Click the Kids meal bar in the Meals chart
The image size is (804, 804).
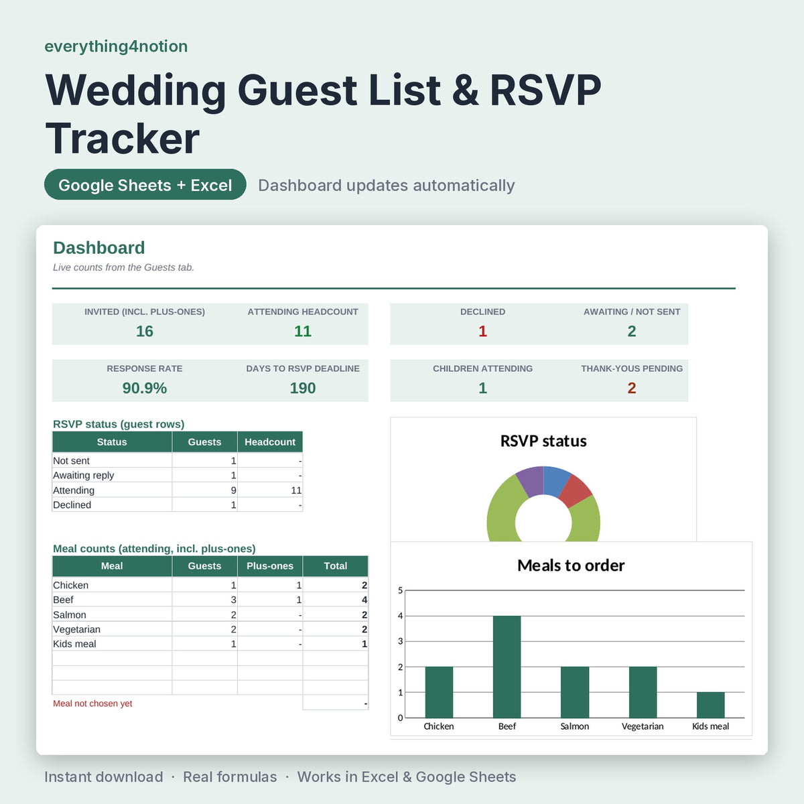pos(711,705)
